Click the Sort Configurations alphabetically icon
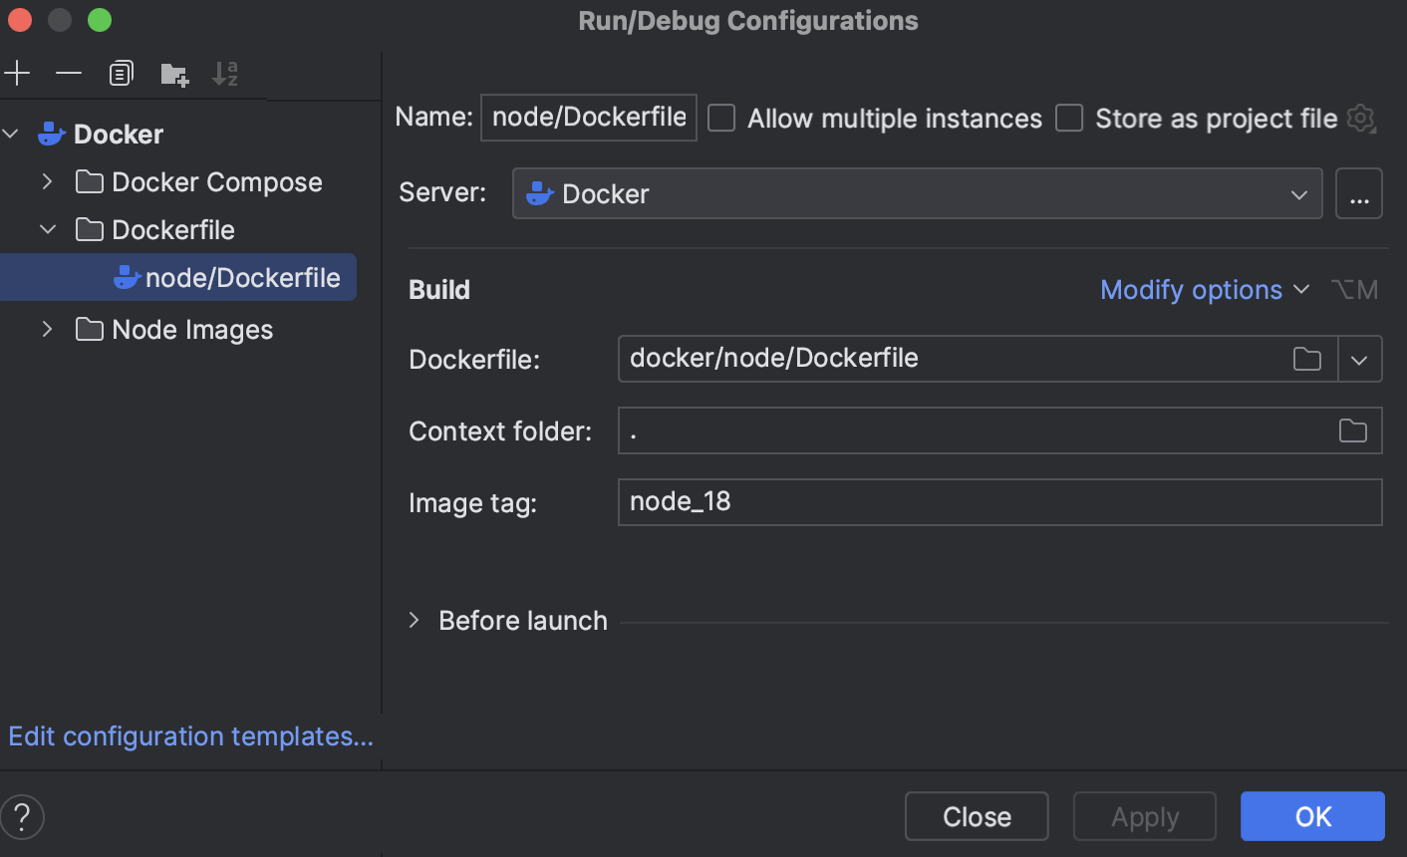 [x=225, y=74]
